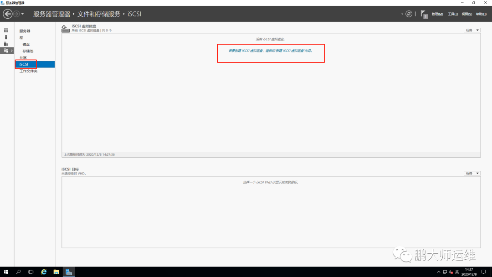This screenshot has height=277, width=492.
Task: Open the 管理(M) menu
Action: [437, 14]
